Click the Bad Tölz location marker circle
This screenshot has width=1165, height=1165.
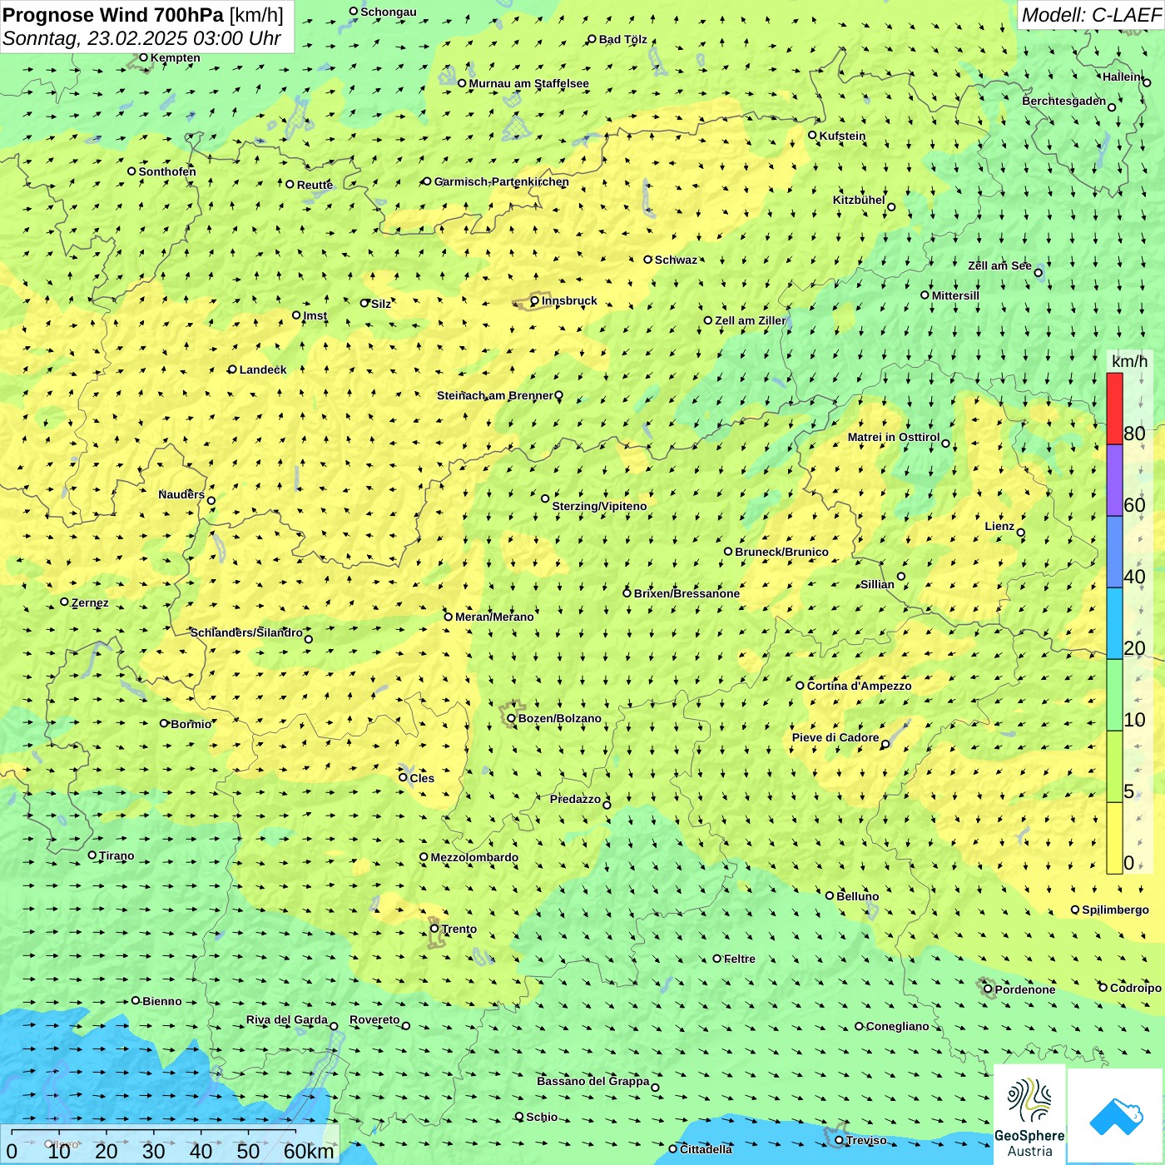pyautogui.click(x=592, y=39)
